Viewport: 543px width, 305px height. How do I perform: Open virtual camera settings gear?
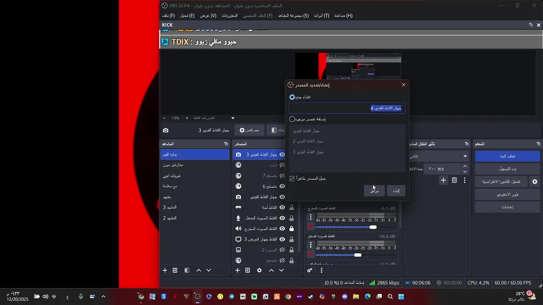point(535,182)
